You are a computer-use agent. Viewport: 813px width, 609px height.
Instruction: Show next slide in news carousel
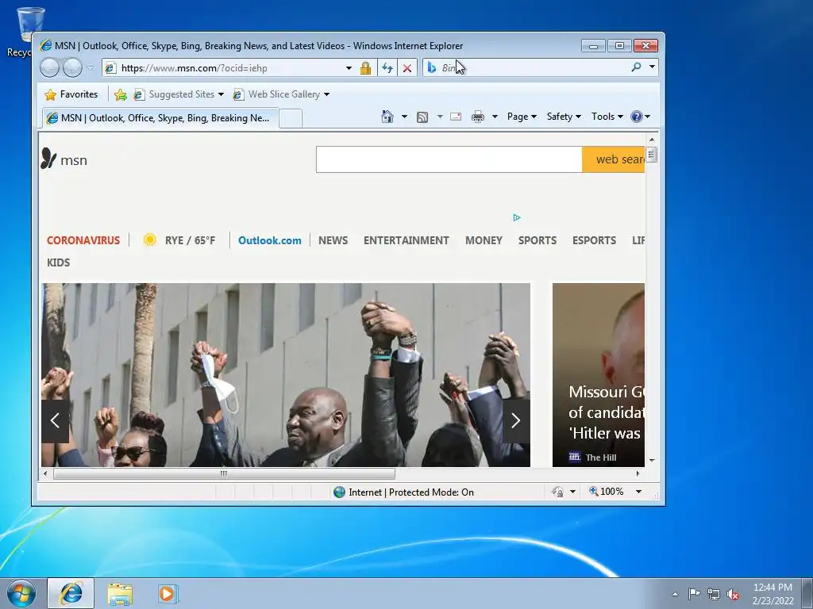[x=516, y=421]
